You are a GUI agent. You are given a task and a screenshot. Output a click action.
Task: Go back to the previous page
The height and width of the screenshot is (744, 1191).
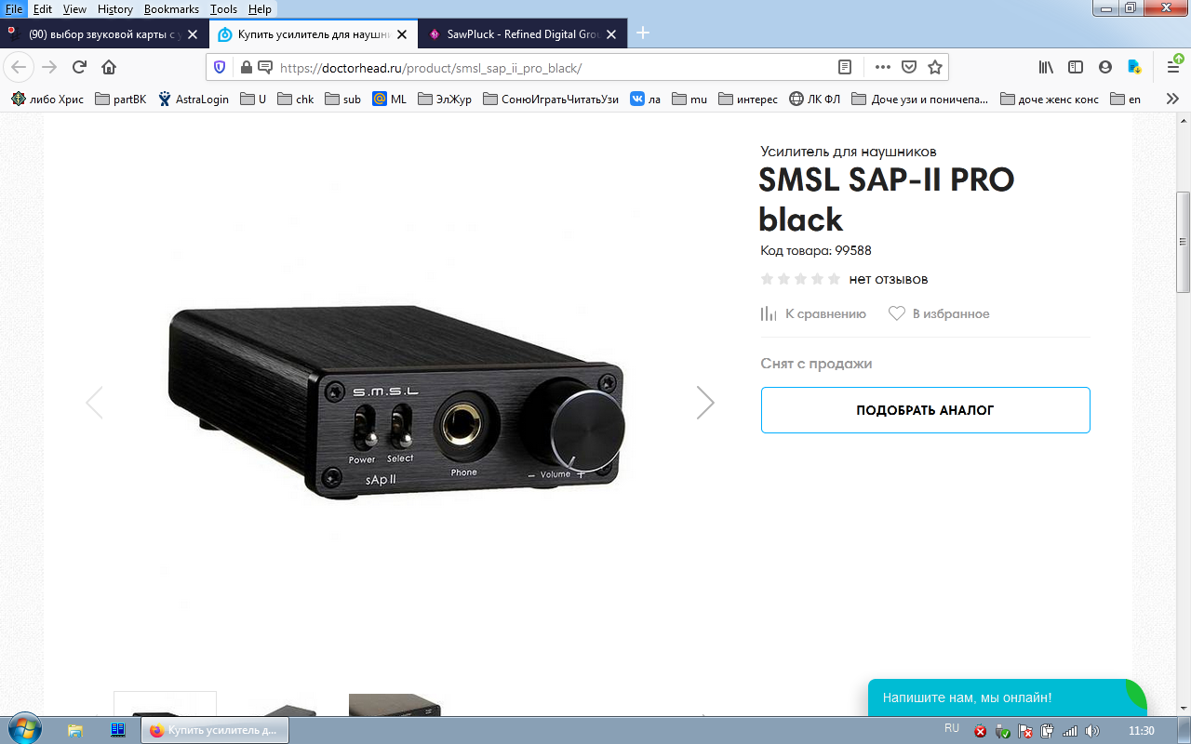coord(20,67)
